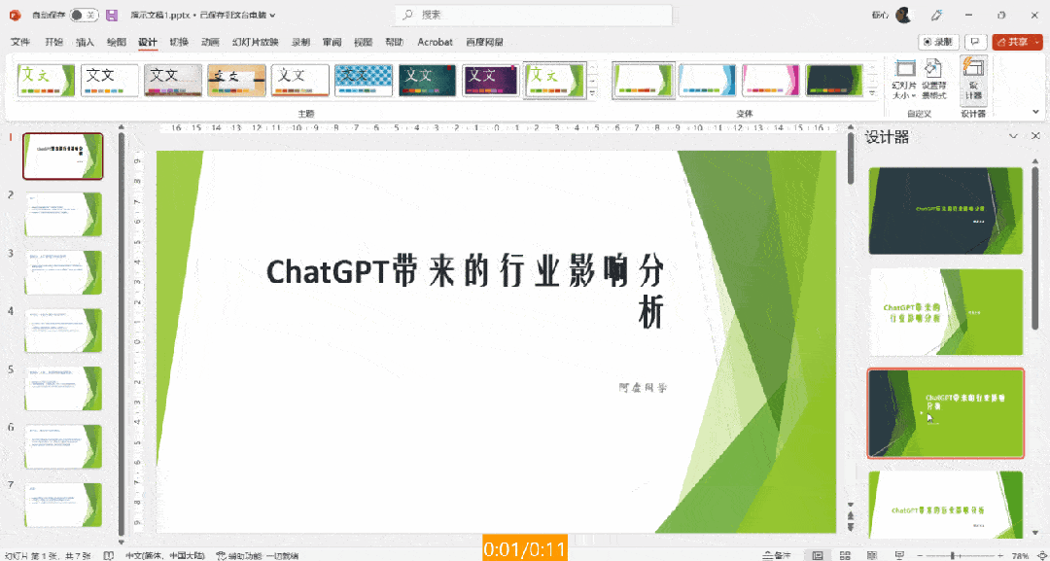
Task: Switch to the 开始 ribbon tab
Action: [54, 42]
